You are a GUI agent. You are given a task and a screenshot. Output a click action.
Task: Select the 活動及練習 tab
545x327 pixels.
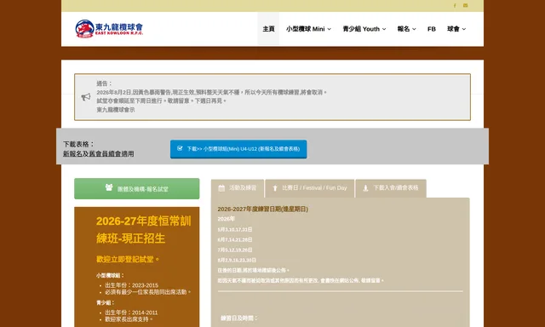pos(238,188)
